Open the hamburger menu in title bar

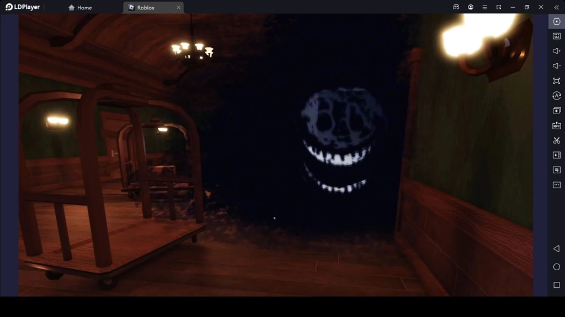484,7
